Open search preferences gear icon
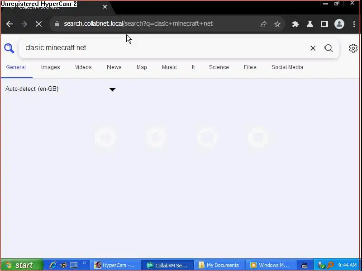362x271 pixels. point(353,48)
